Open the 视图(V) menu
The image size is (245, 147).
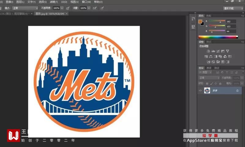click(x=74, y=2)
